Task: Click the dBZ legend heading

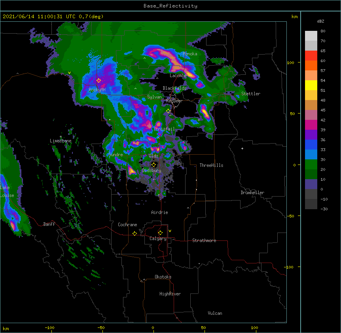Action: tap(320, 21)
